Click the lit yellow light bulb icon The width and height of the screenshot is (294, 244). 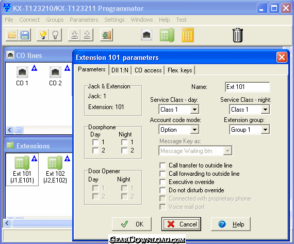click(43, 35)
